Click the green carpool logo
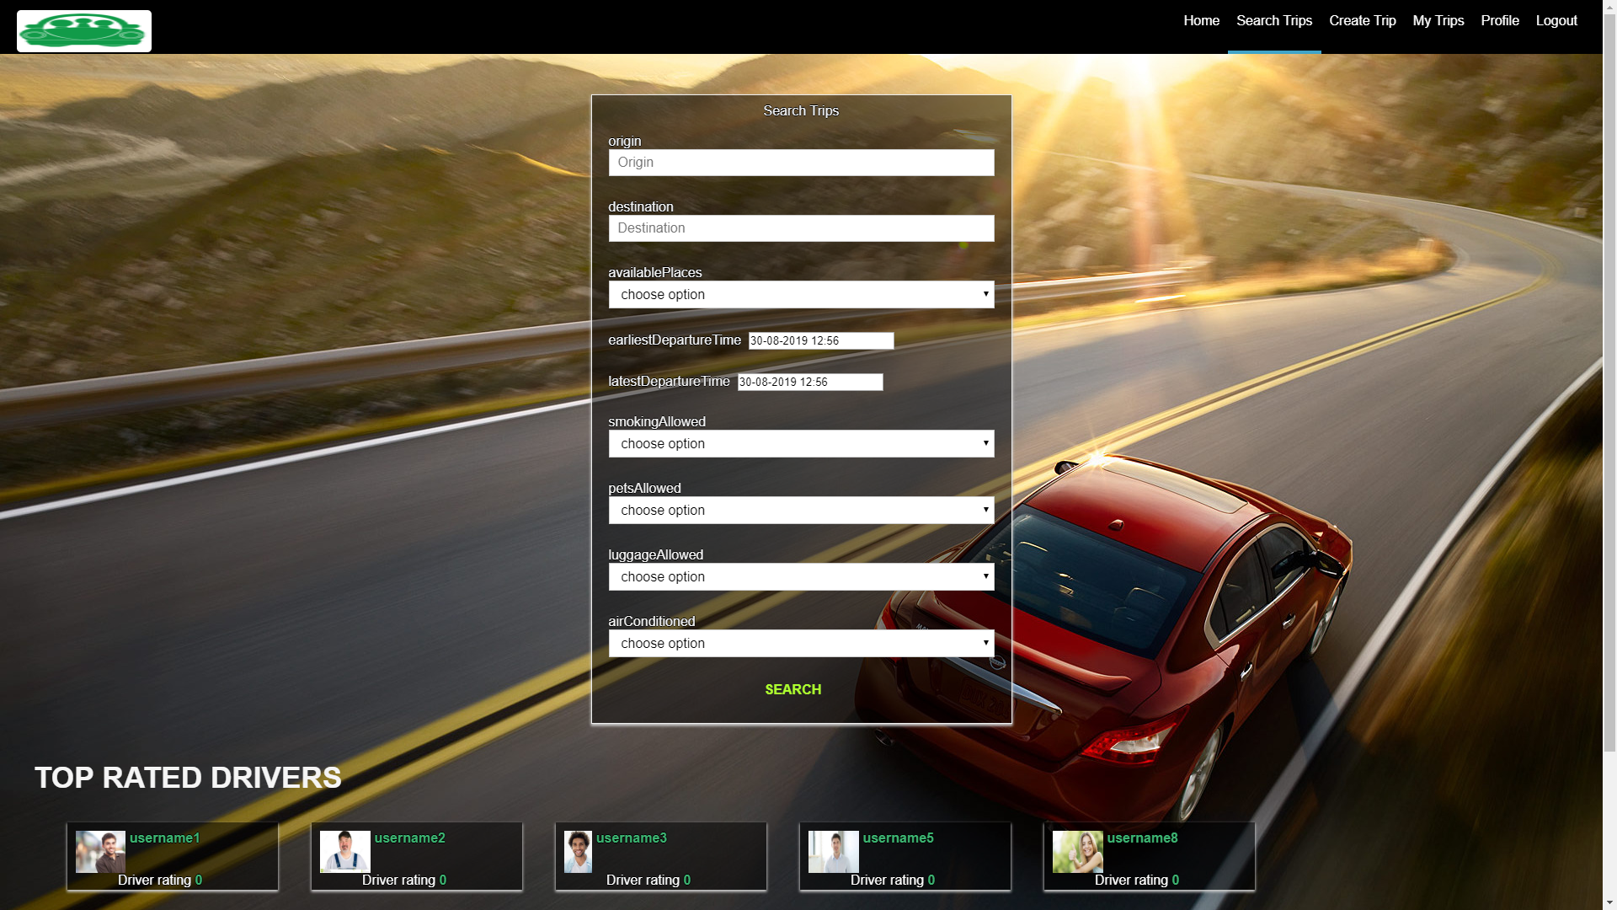The image size is (1617, 910). pos(84,31)
